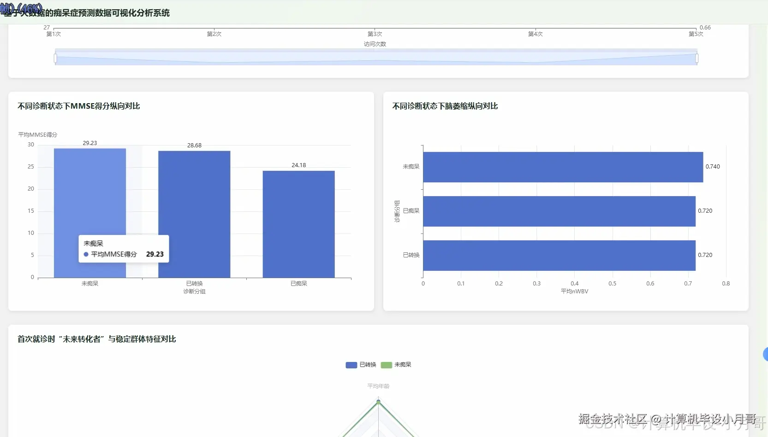768x437 pixels.
Task: Click the 访问次数 axis title
Action: (x=375, y=44)
